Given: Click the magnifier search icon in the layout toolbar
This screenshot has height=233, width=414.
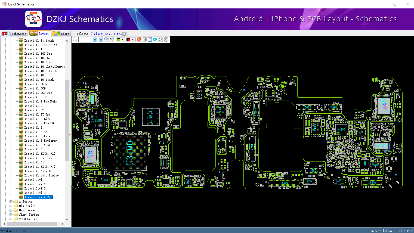Looking at the screenshot, I should (x=75, y=40).
